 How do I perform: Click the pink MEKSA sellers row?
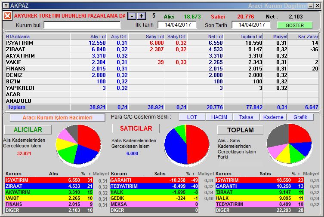point(154,204)
